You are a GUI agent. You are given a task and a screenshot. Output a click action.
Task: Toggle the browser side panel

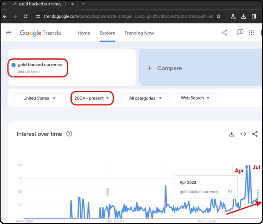pos(254,16)
